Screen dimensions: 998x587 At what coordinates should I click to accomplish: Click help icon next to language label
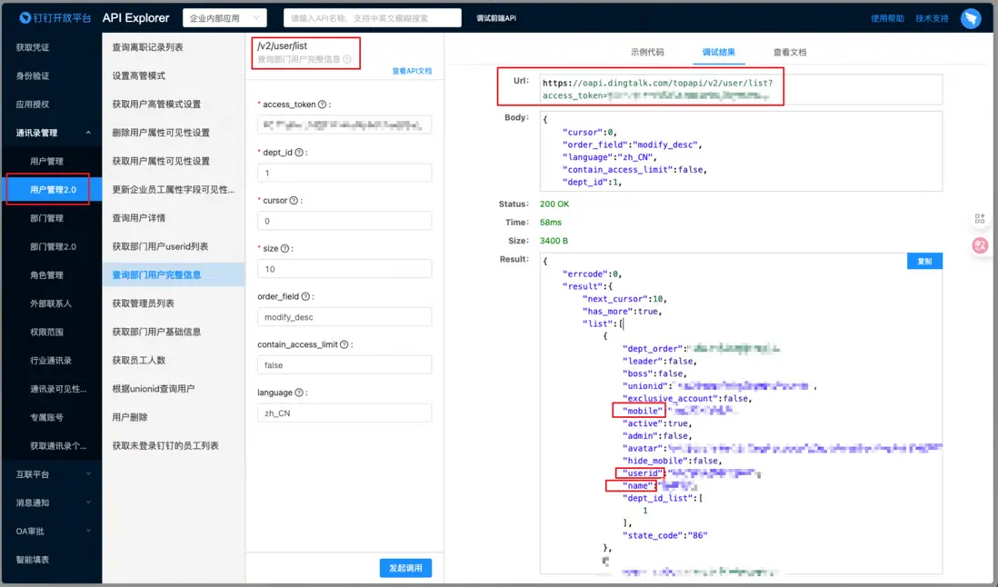[x=299, y=393]
